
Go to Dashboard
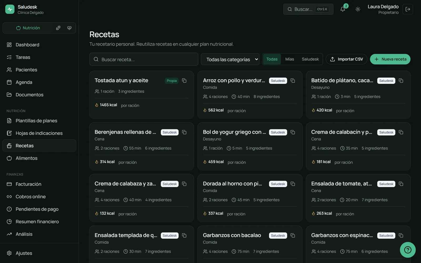39,45
